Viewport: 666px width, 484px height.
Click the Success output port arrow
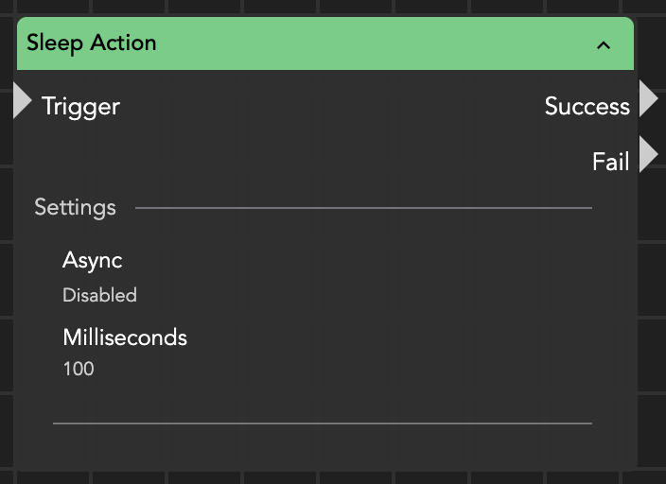648,98
